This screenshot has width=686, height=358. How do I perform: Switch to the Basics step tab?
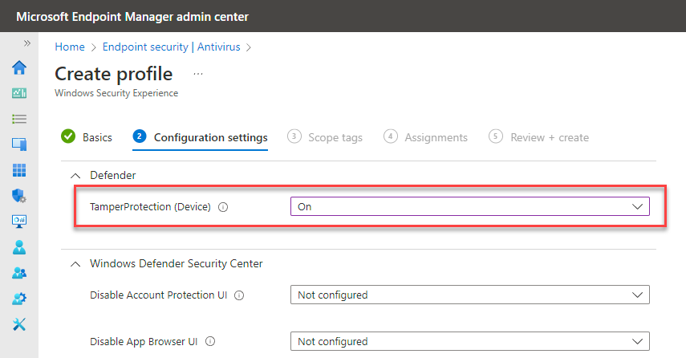coord(87,137)
